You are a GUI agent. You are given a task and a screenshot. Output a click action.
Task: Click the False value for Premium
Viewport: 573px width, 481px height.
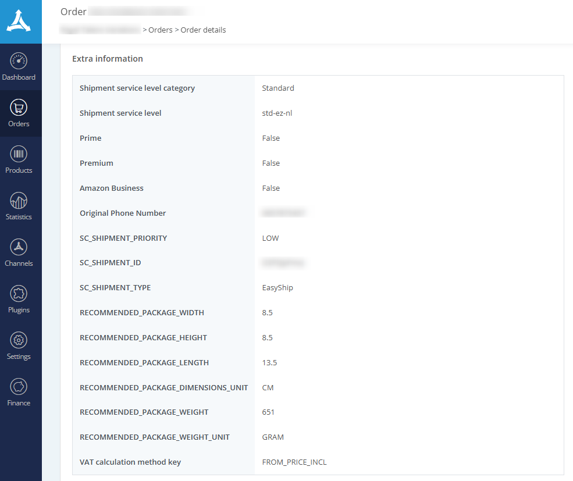point(271,163)
